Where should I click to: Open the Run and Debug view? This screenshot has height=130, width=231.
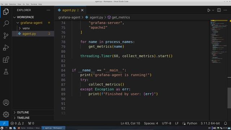click(x=6, y=48)
